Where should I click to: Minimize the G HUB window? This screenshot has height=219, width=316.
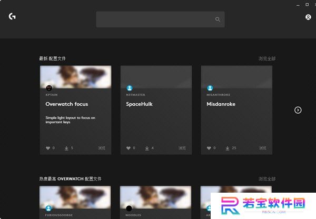click(298, 5)
